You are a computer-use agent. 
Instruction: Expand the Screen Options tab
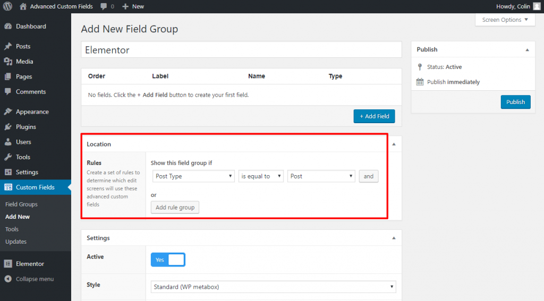click(505, 20)
